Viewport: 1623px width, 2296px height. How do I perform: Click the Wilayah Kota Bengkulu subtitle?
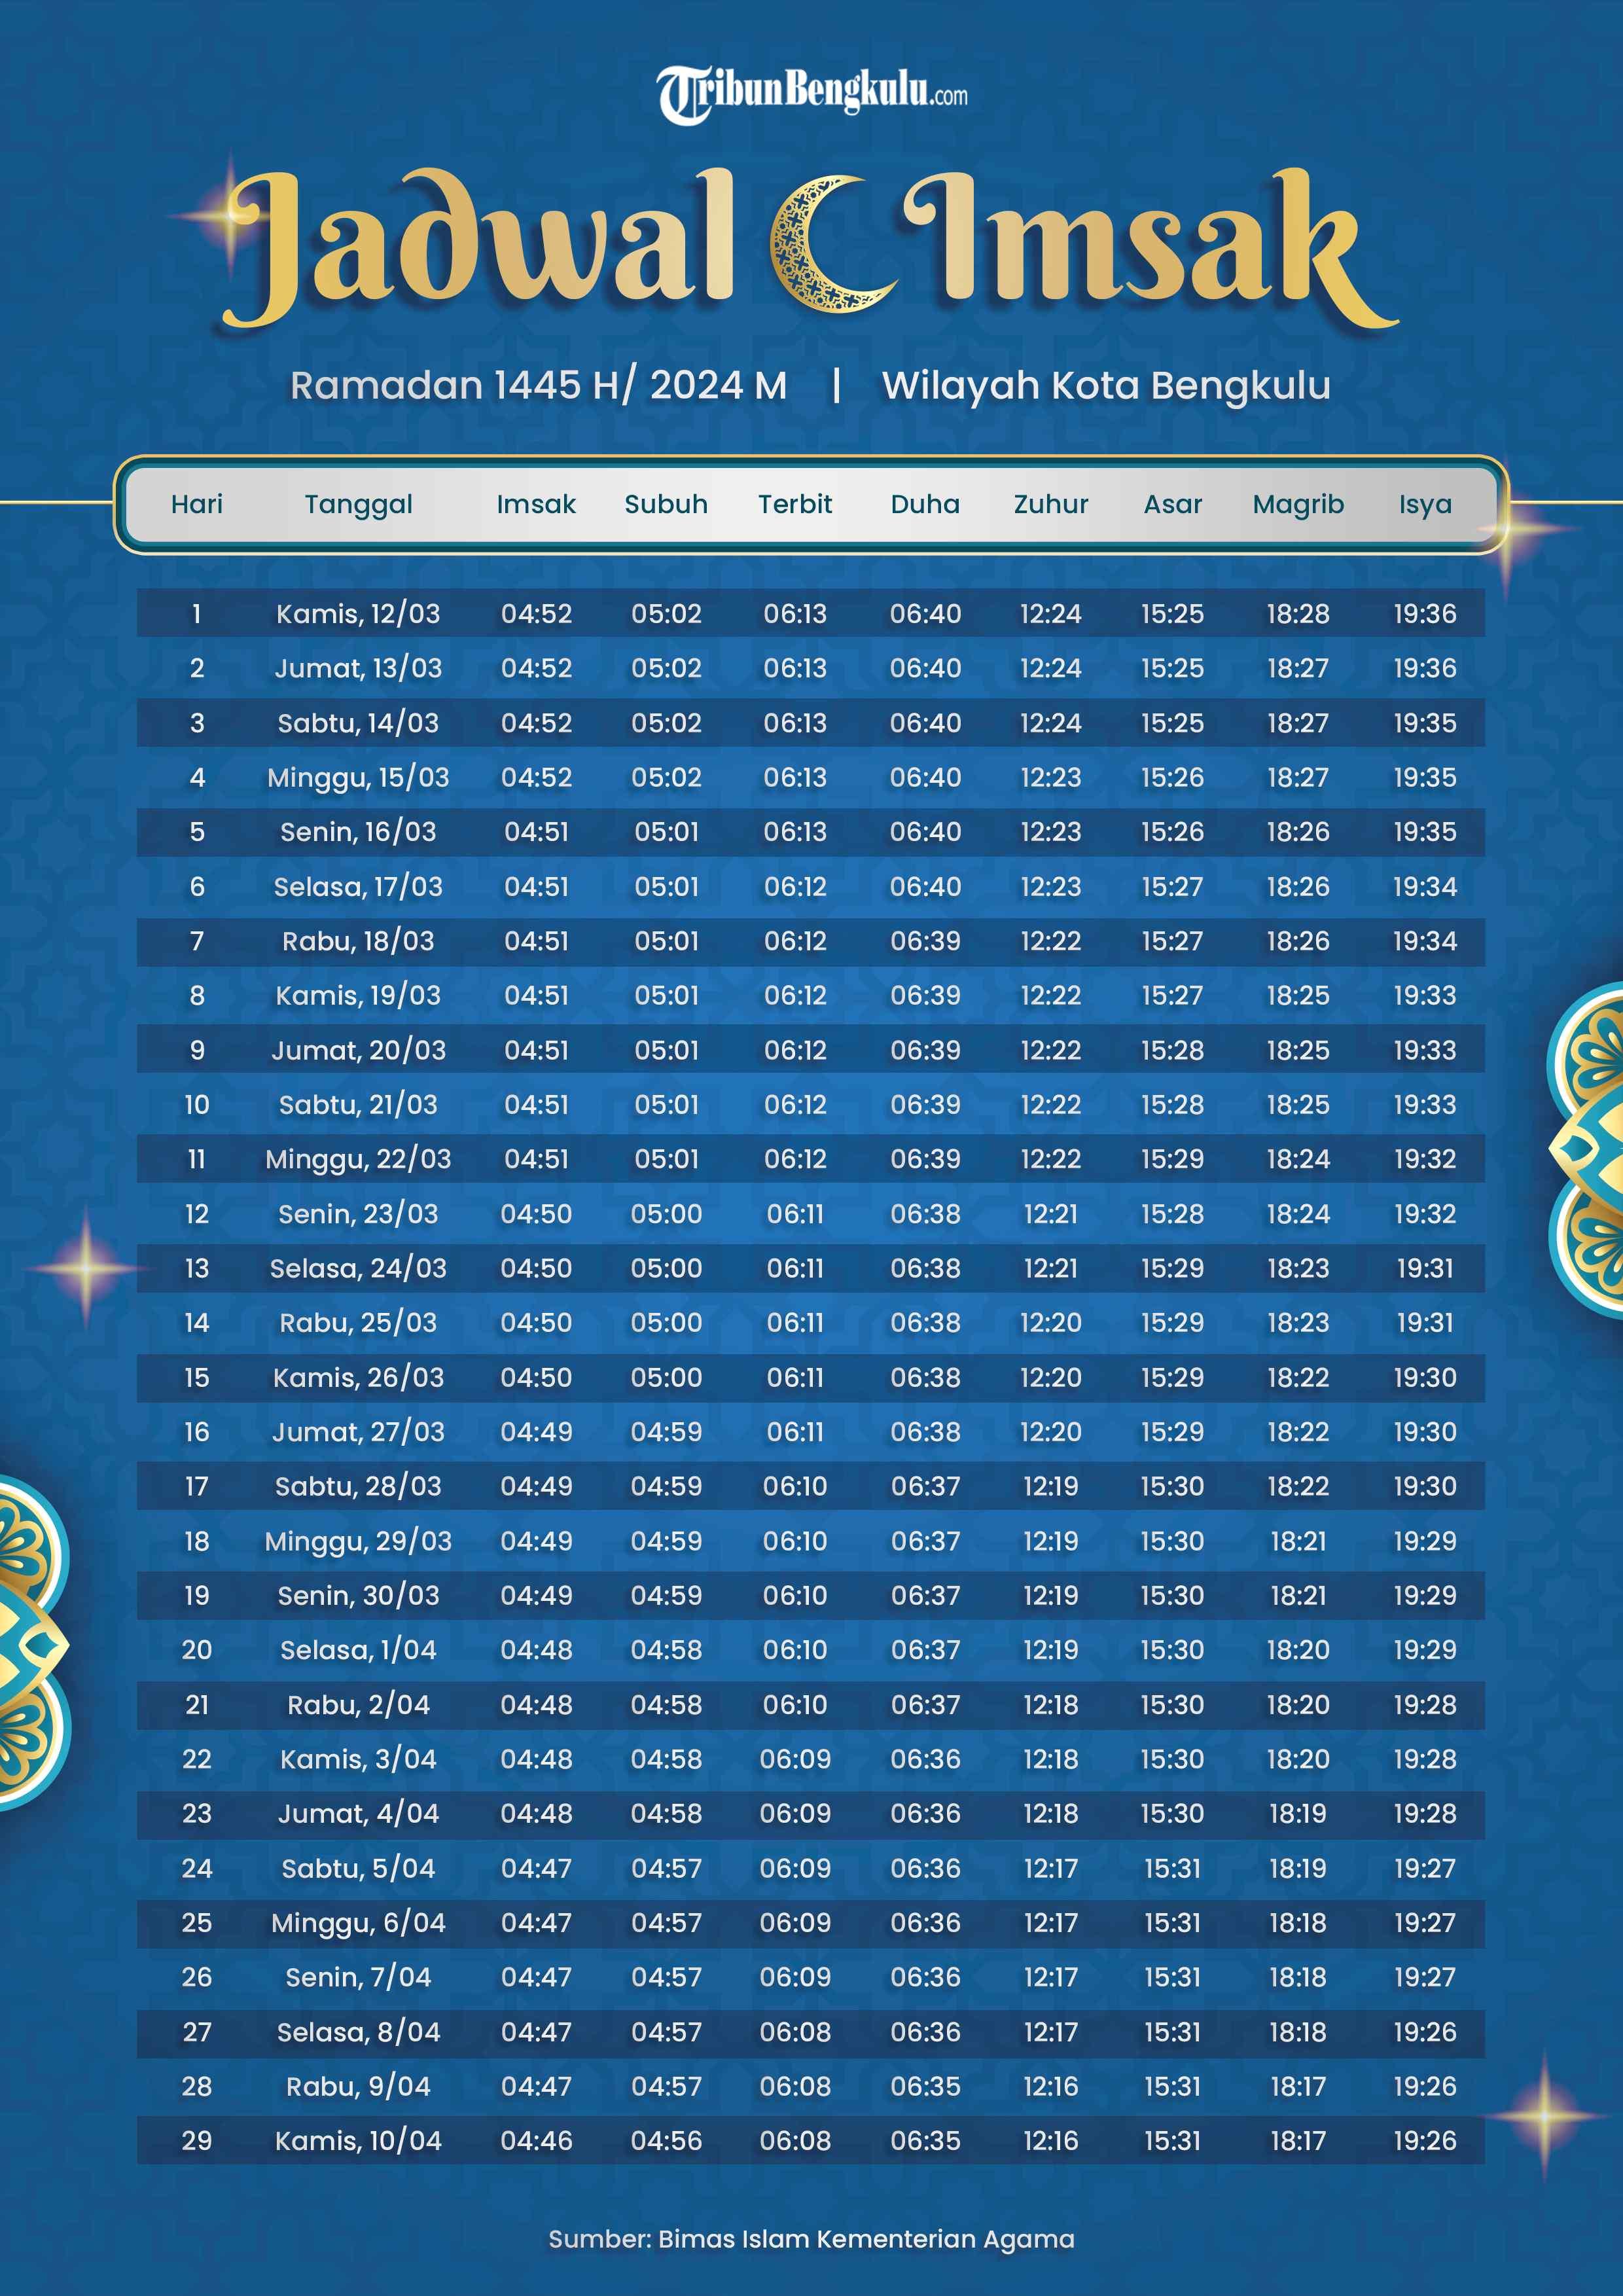(1105, 385)
